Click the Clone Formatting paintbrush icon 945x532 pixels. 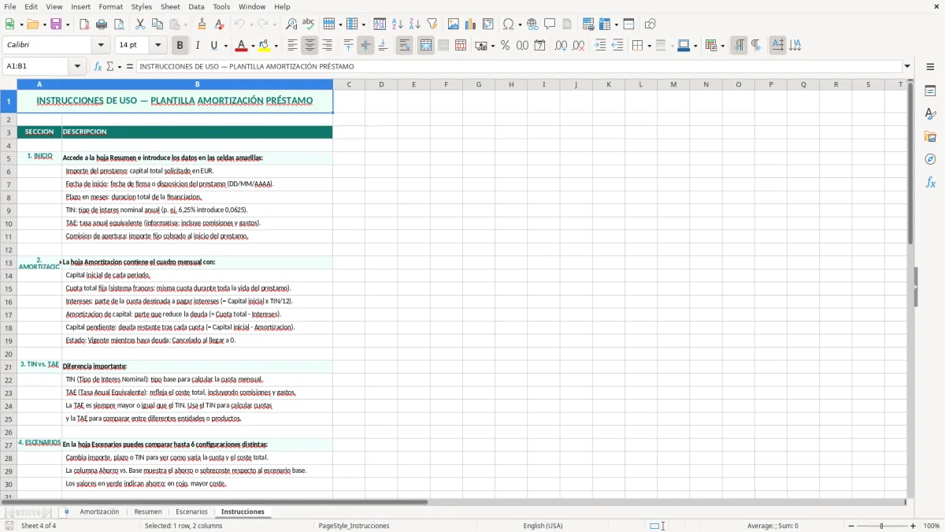pos(202,24)
